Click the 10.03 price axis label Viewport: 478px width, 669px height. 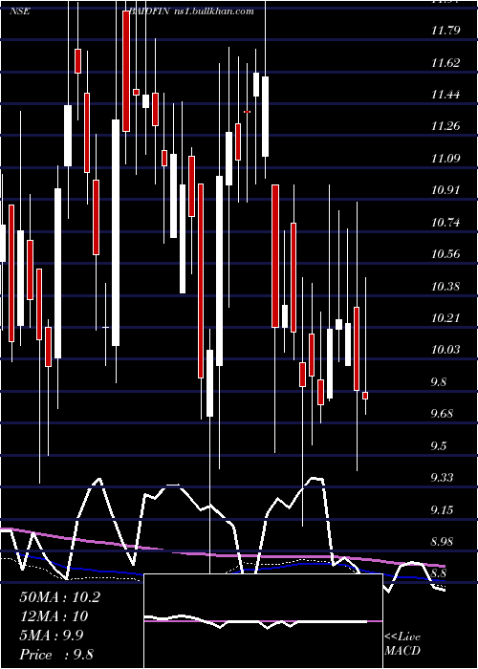[445, 350]
